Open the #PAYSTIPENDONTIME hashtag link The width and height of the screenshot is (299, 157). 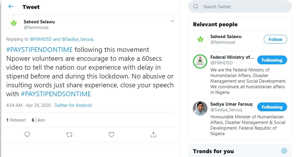pos(39,49)
